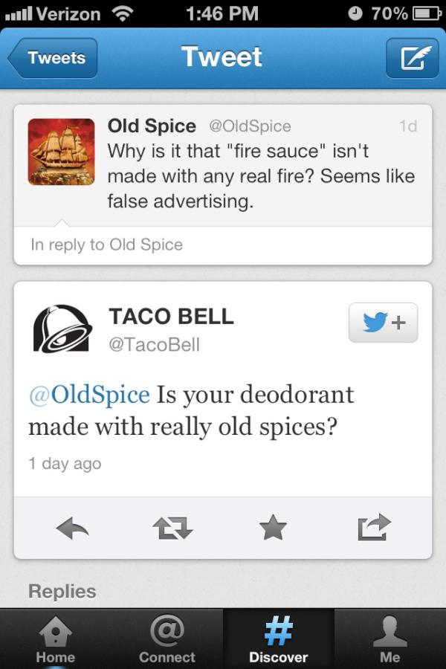Go back using the Tweets button
The width and height of the screenshot is (446, 669).
(x=53, y=58)
